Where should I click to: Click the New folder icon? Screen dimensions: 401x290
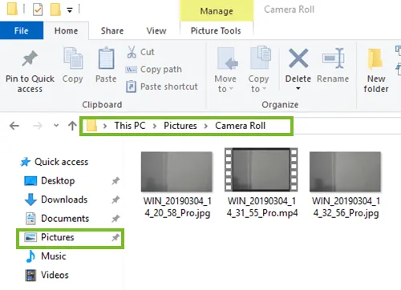coord(375,58)
